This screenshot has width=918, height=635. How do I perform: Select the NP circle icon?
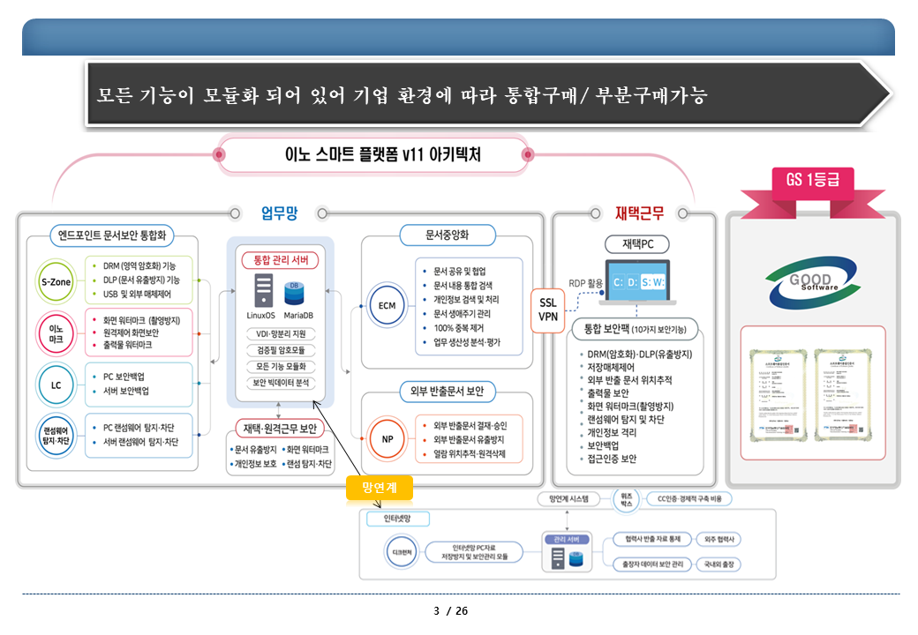pyautogui.click(x=387, y=438)
